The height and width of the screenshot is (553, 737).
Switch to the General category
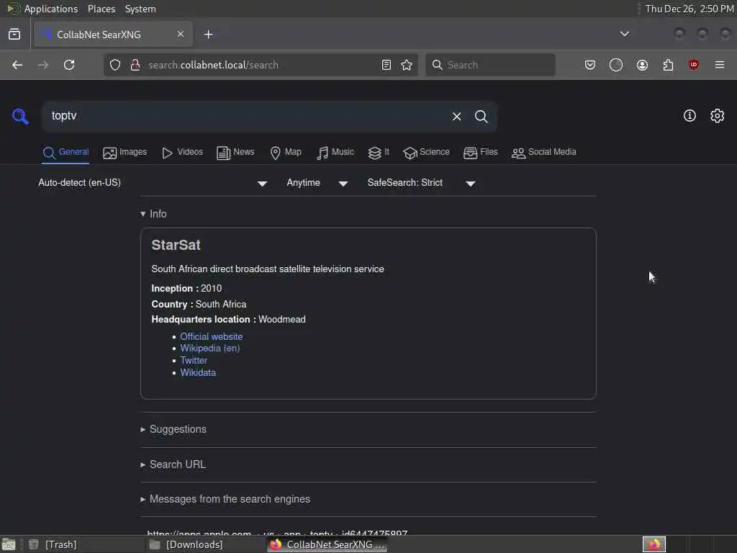(x=65, y=153)
